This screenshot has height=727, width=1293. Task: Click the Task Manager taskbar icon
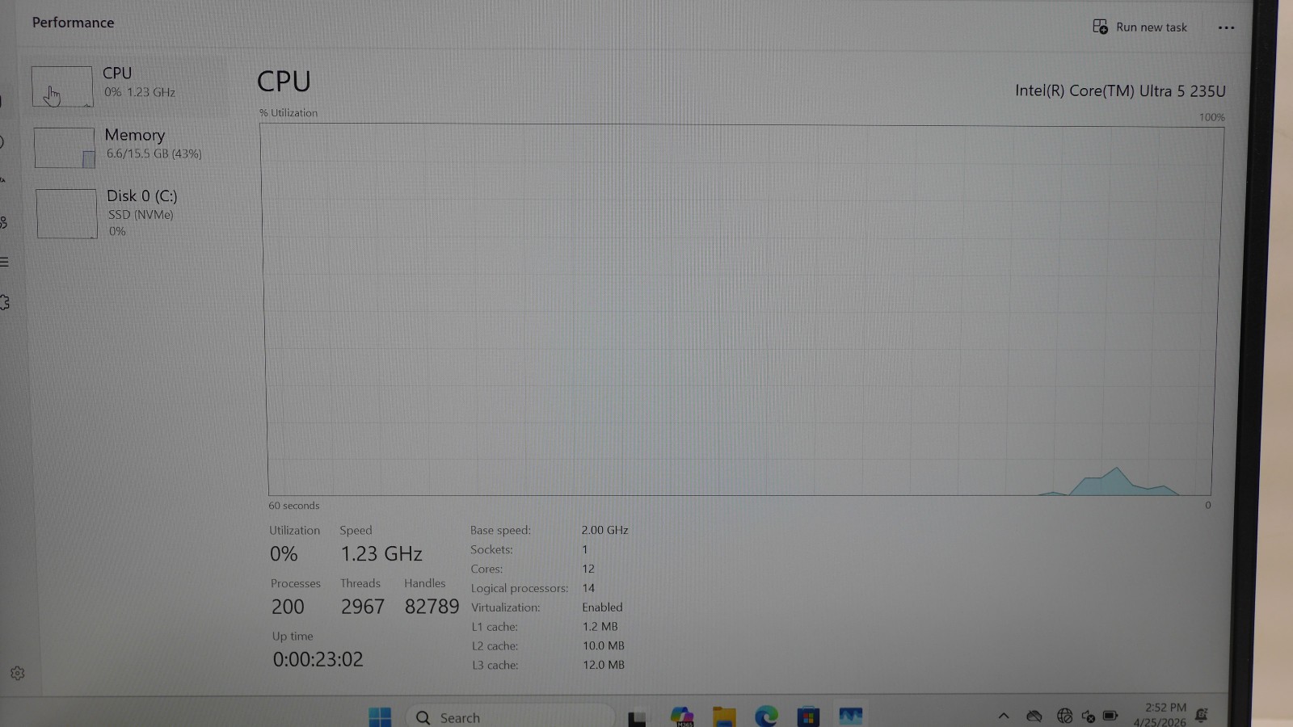pos(850,716)
